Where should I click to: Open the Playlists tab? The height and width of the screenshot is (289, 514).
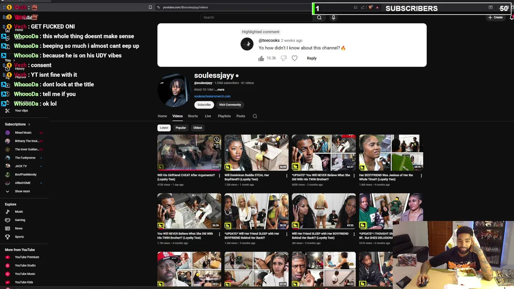coord(224,116)
